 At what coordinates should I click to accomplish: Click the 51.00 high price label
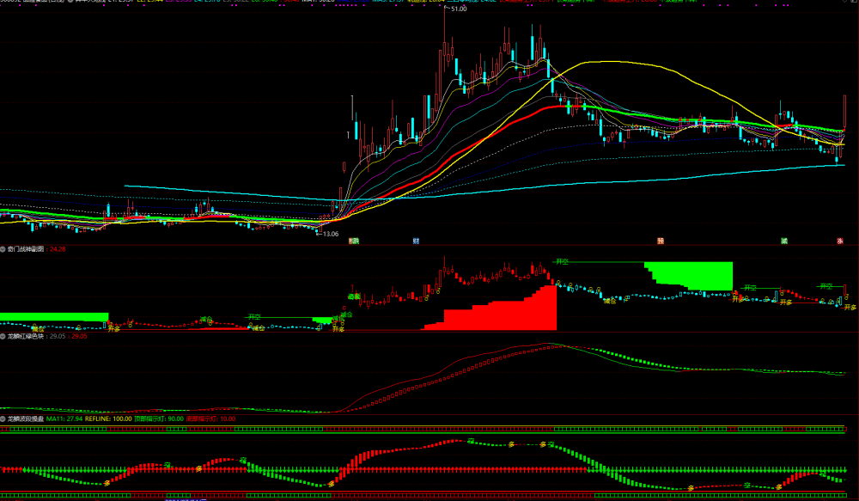(x=459, y=9)
